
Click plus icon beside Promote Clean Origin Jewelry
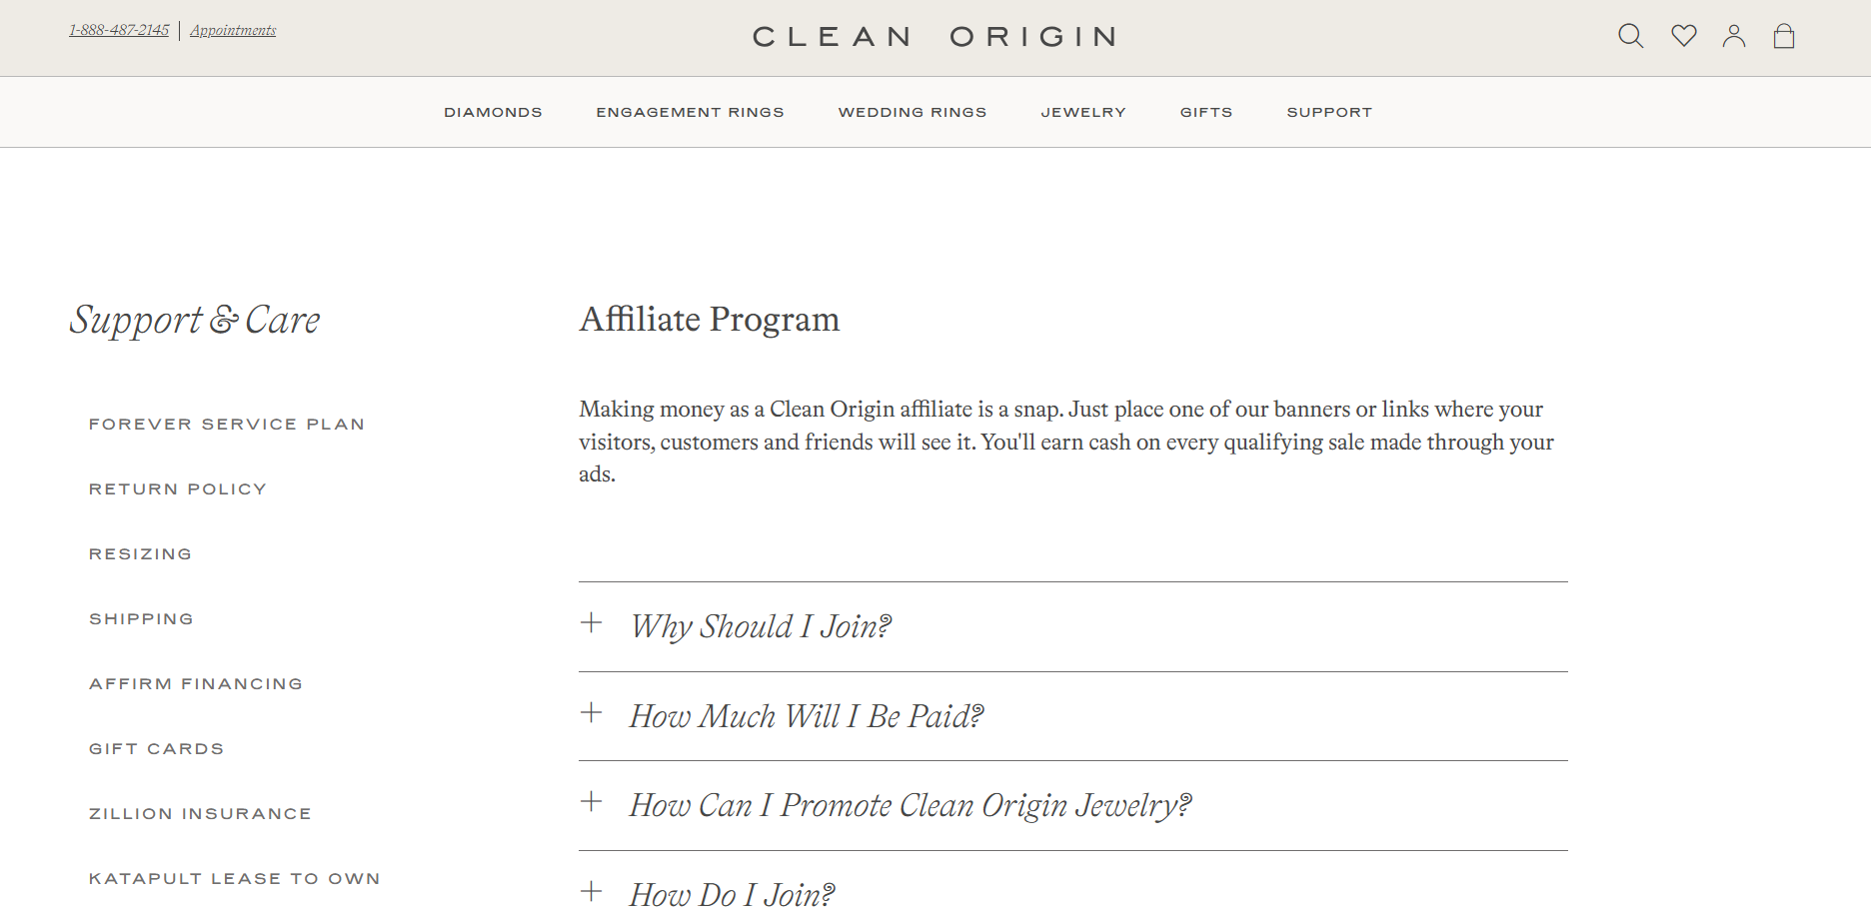(592, 802)
